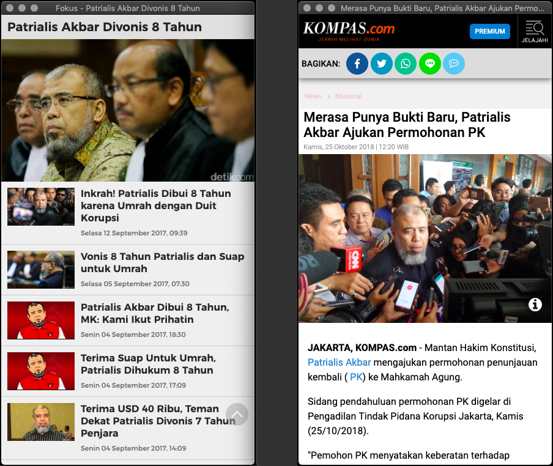The width and height of the screenshot is (553, 466).
Task: Share article via Twitter icon
Action: click(382, 64)
